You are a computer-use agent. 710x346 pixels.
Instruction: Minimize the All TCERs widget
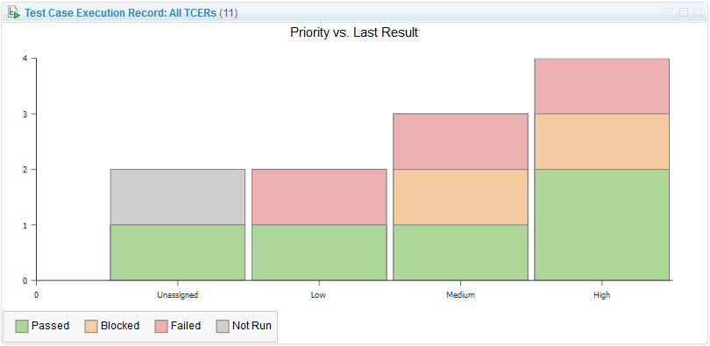[x=684, y=12]
